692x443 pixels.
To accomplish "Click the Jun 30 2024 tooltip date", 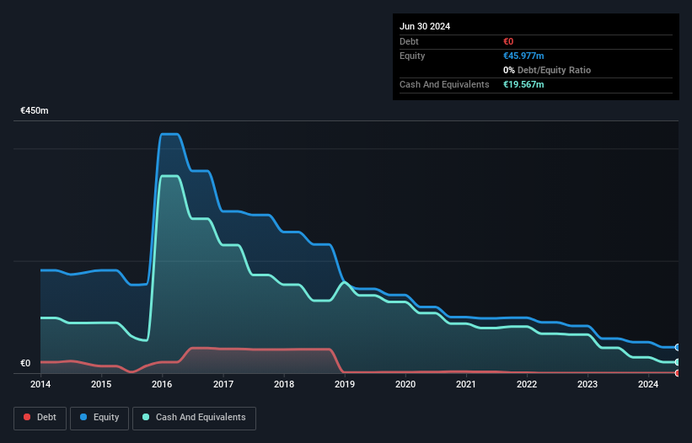I will tap(425, 26).
